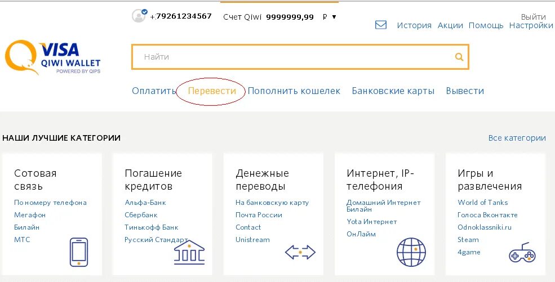
Task: Click the balance value 9999999,99
Action: tap(290, 17)
